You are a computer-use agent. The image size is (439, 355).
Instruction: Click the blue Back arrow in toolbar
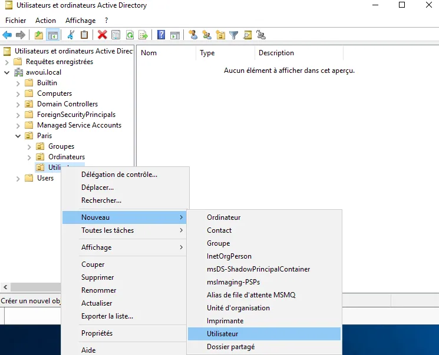click(7, 35)
